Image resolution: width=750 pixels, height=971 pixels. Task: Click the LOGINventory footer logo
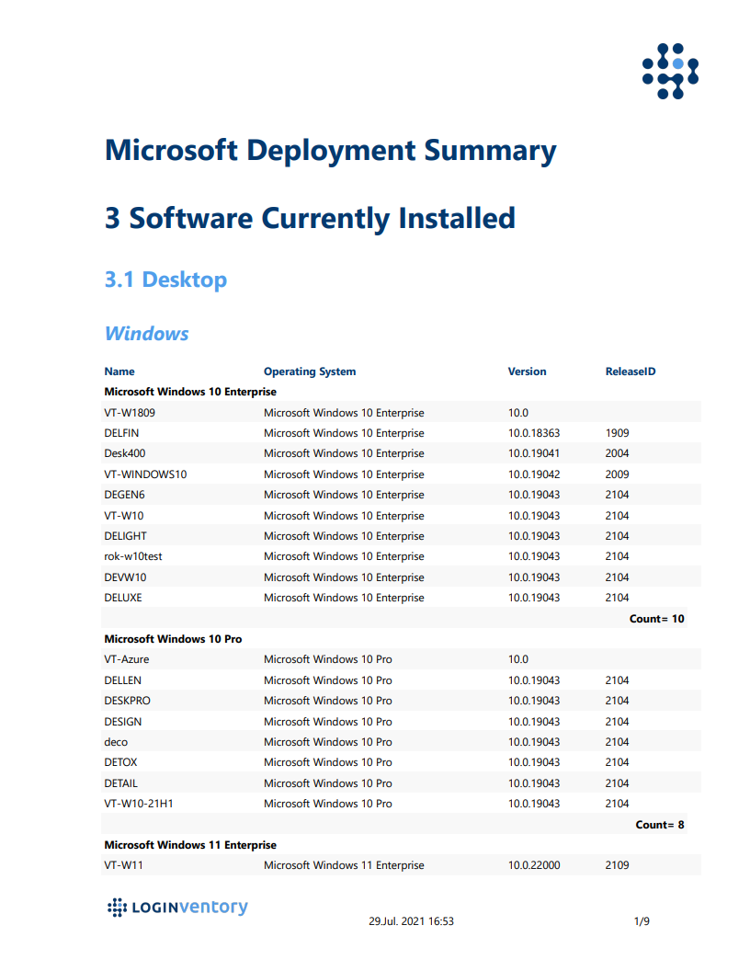[177, 908]
